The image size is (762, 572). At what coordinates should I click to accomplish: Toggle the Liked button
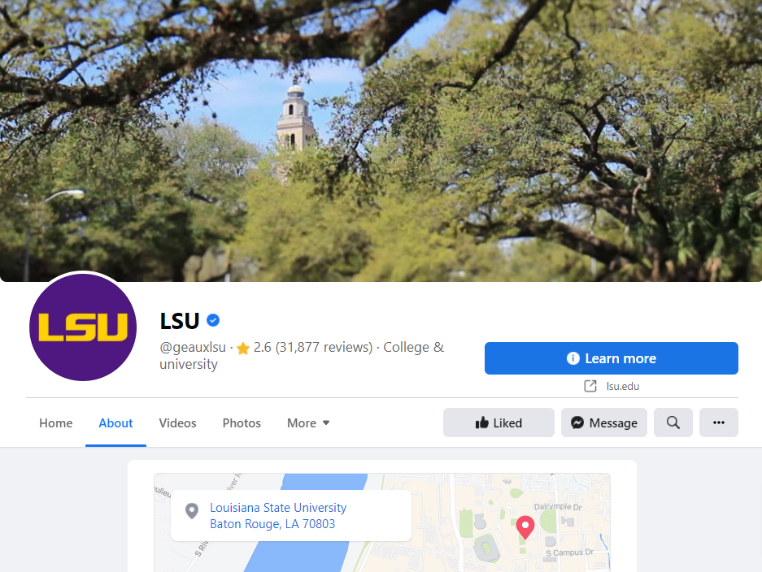499,422
